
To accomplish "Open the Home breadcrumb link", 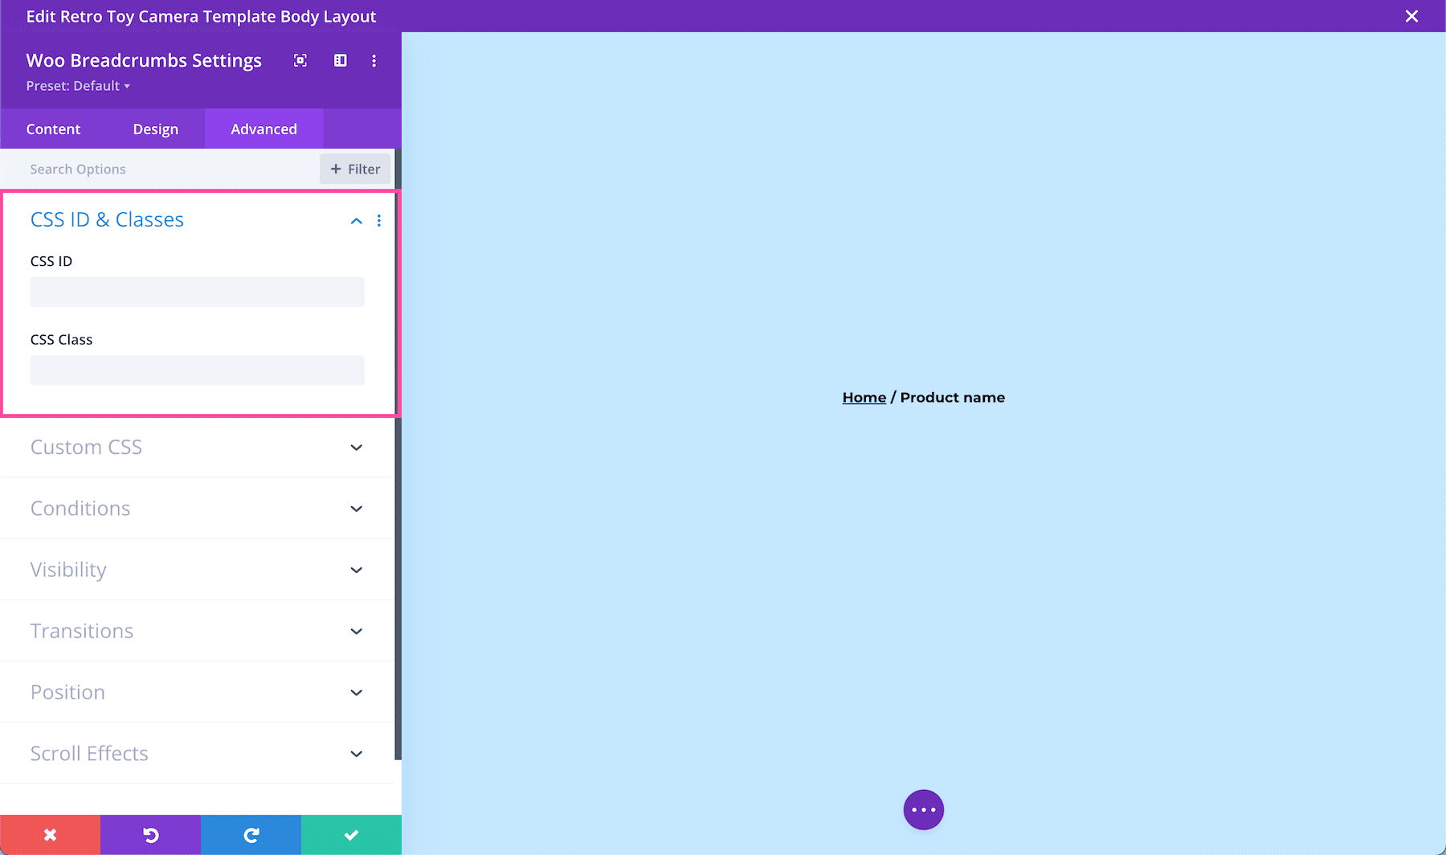I will point(864,397).
